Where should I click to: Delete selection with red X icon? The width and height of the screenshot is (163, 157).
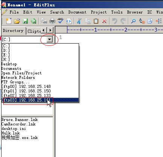point(104,21)
